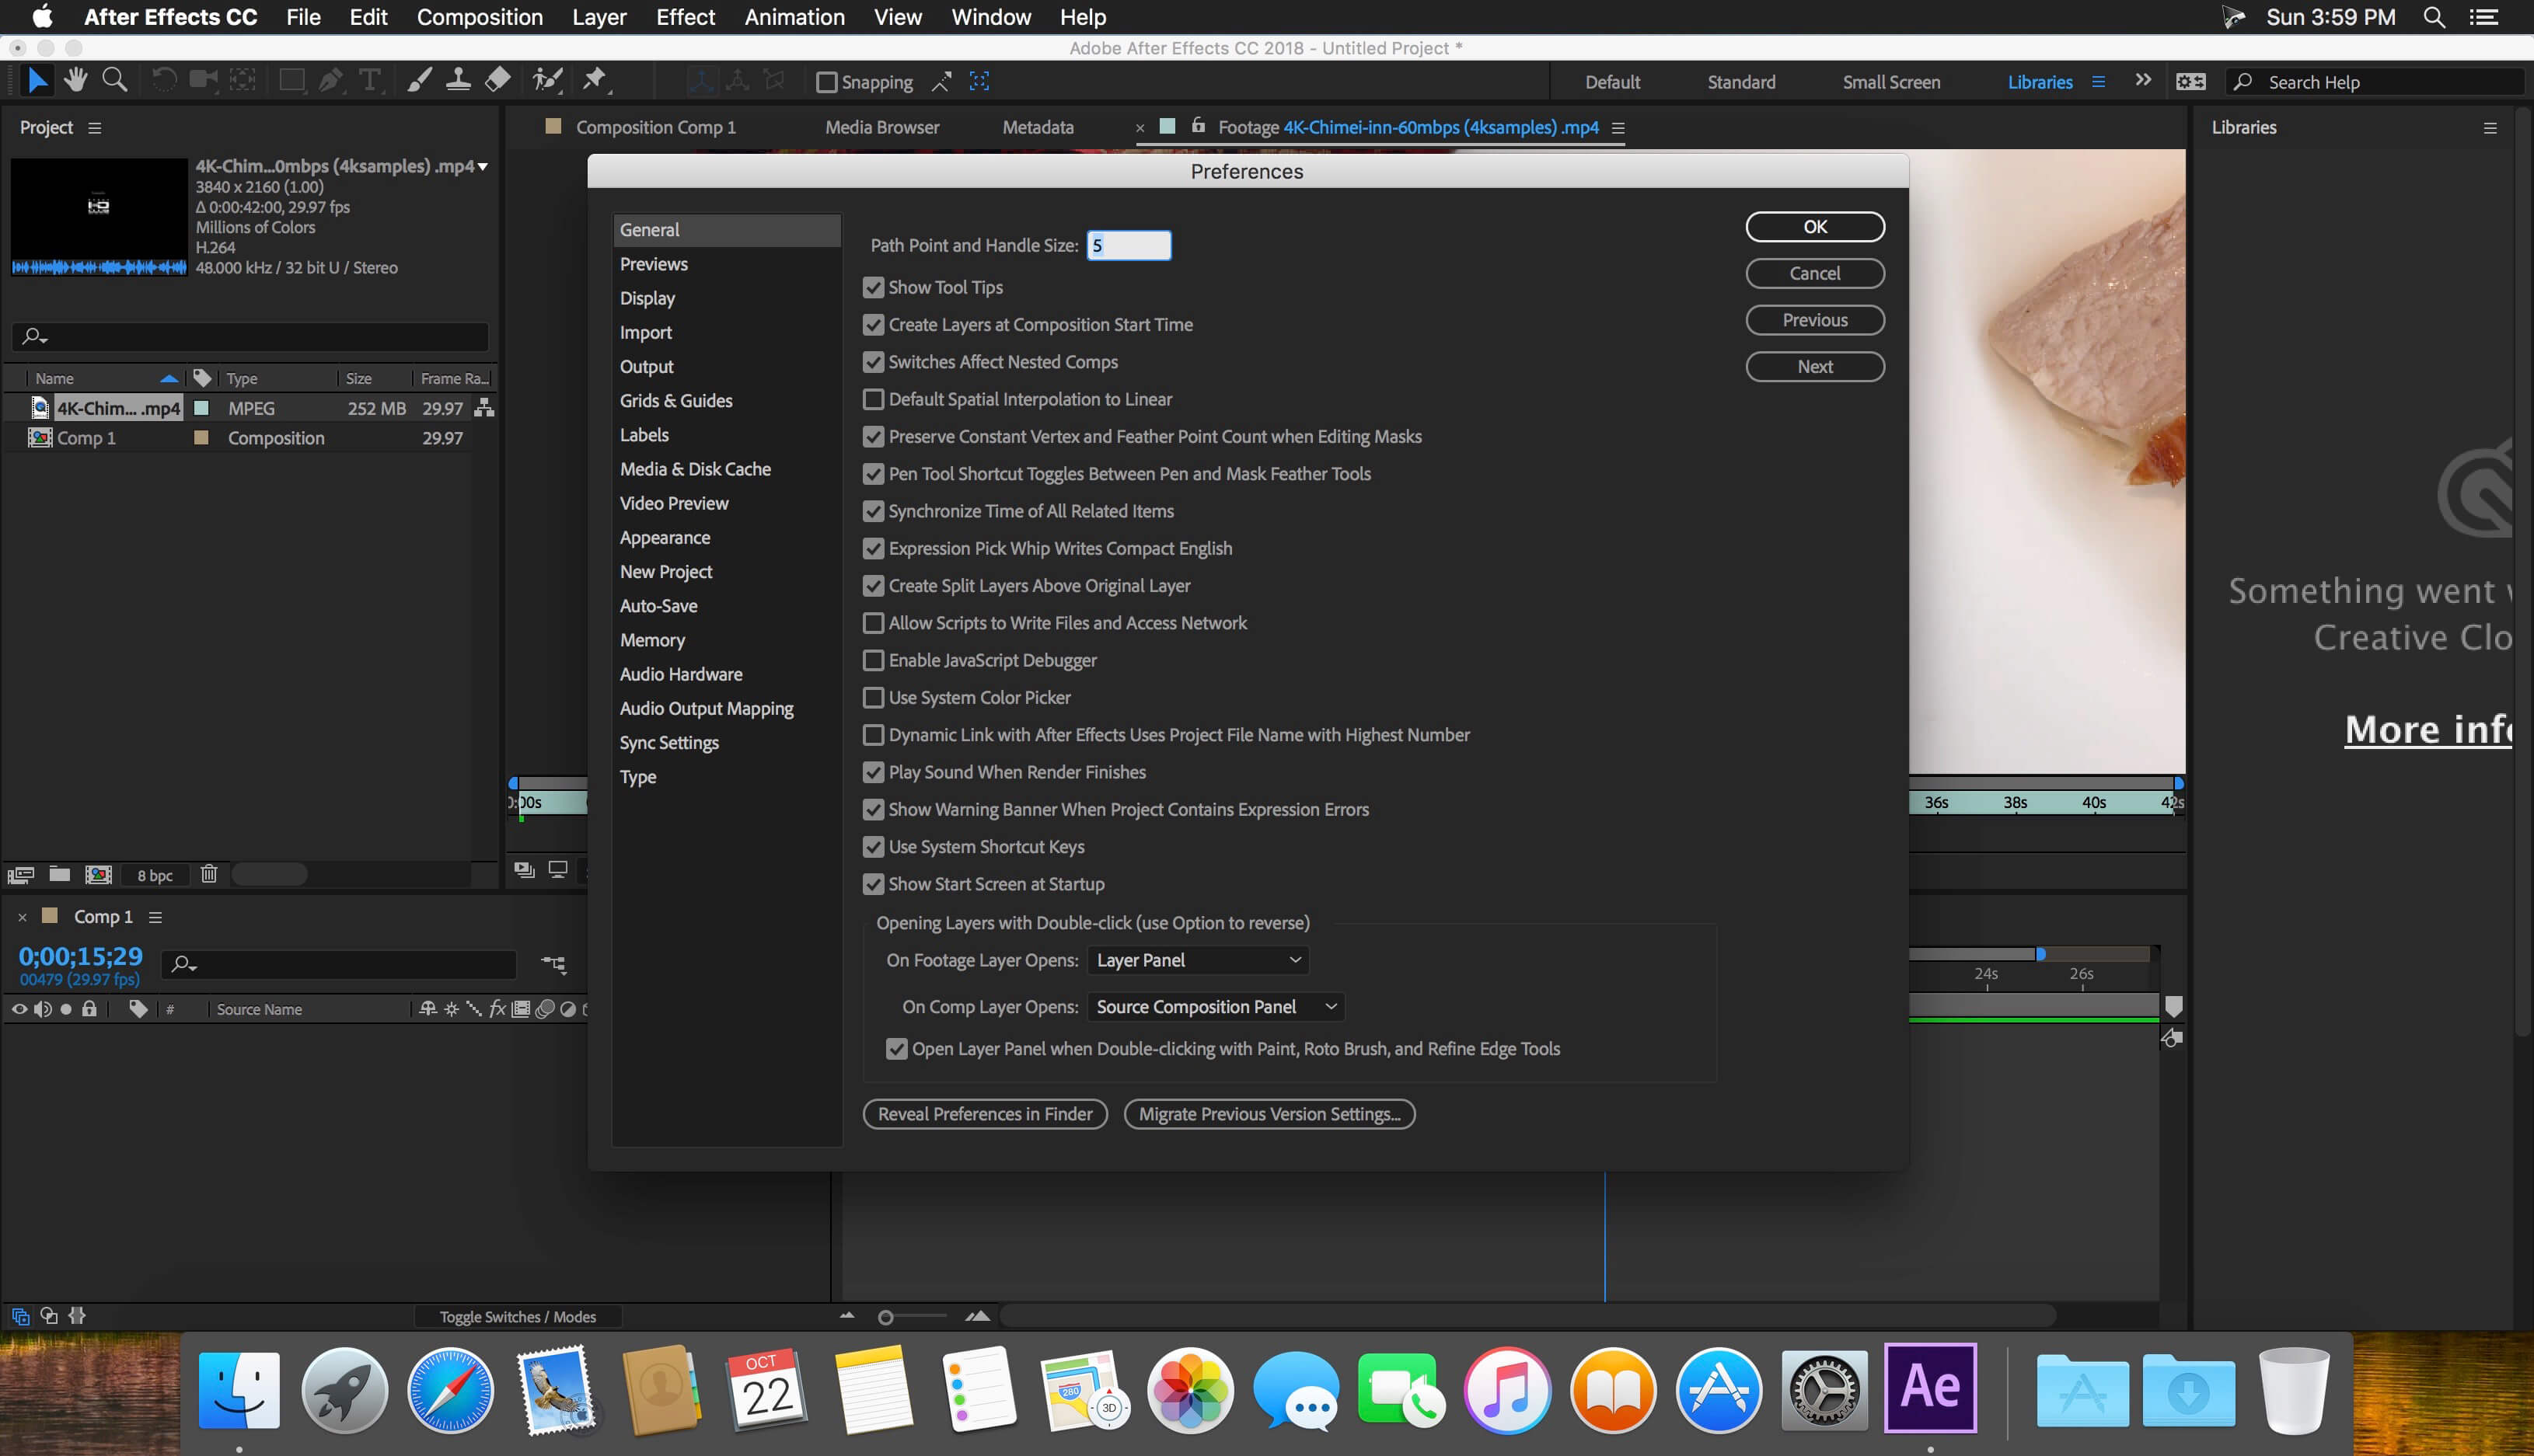Toggle Default Spatial Interpolation to Linear
Viewport: 2534px width, 1456px height.
(872, 399)
